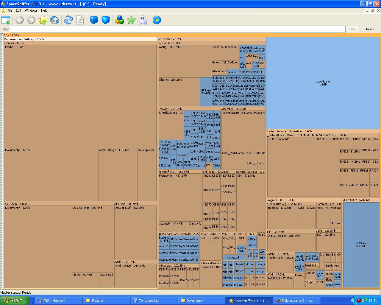Select the Dc15.avi 670.6Mb block
This screenshot has height=305, width=381.
[x=361, y=245]
